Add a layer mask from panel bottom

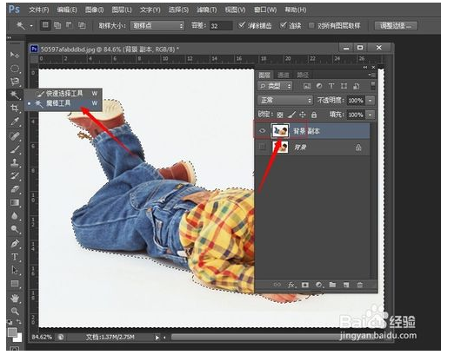point(305,285)
